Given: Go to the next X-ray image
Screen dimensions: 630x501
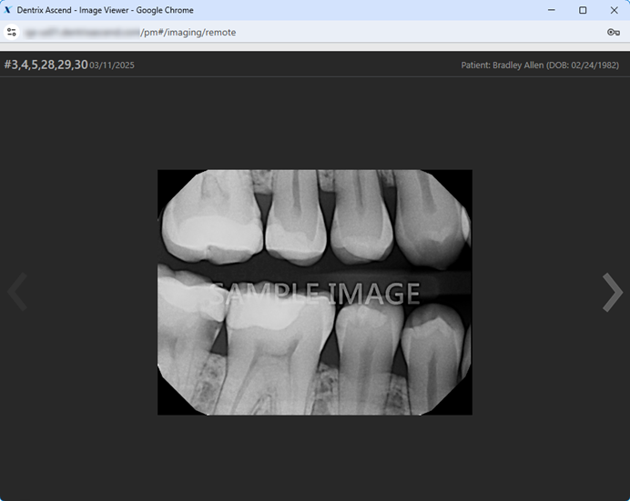Looking at the screenshot, I should (x=612, y=293).
